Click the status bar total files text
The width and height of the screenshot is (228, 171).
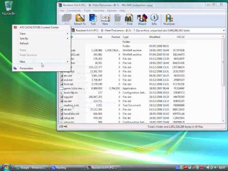(175, 127)
